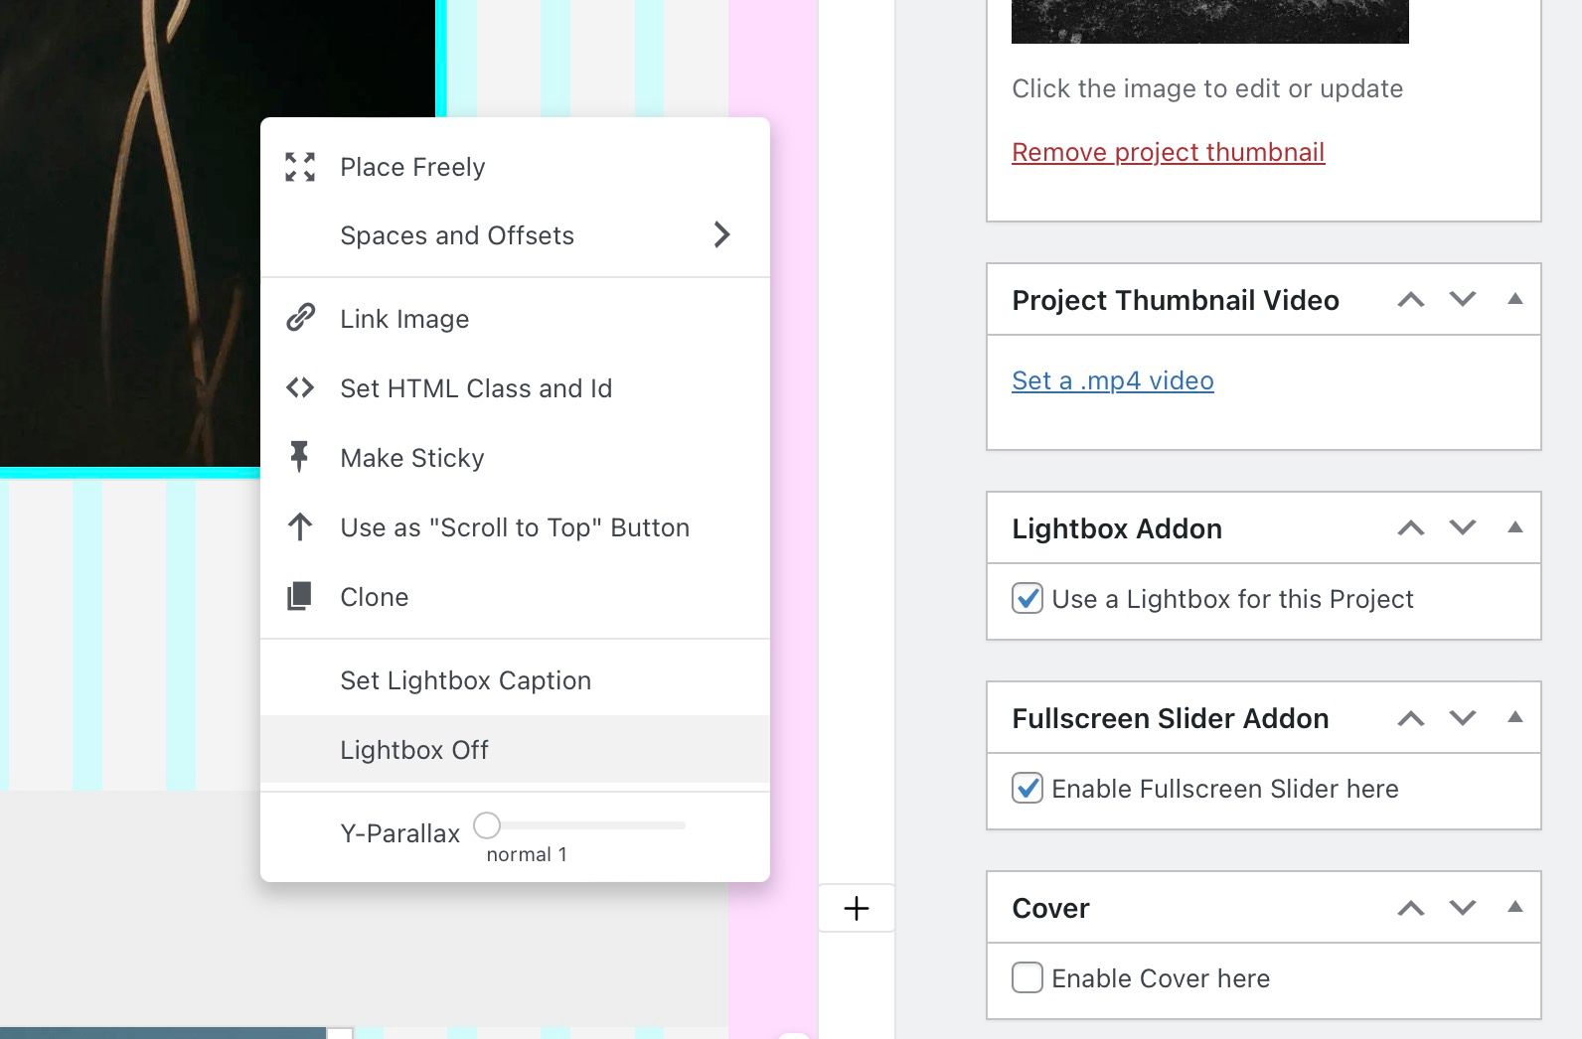The image size is (1582, 1039).
Task: Click the plus button to add a row
Action: coord(856,908)
